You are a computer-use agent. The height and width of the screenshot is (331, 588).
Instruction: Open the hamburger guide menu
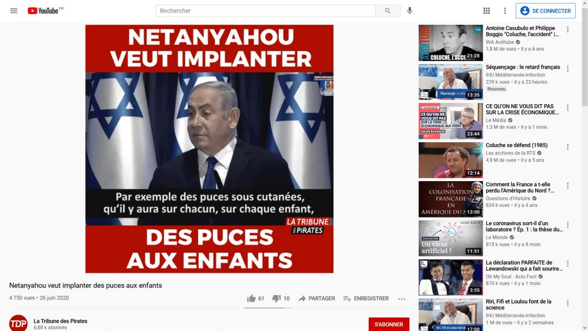click(x=14, y=11)
